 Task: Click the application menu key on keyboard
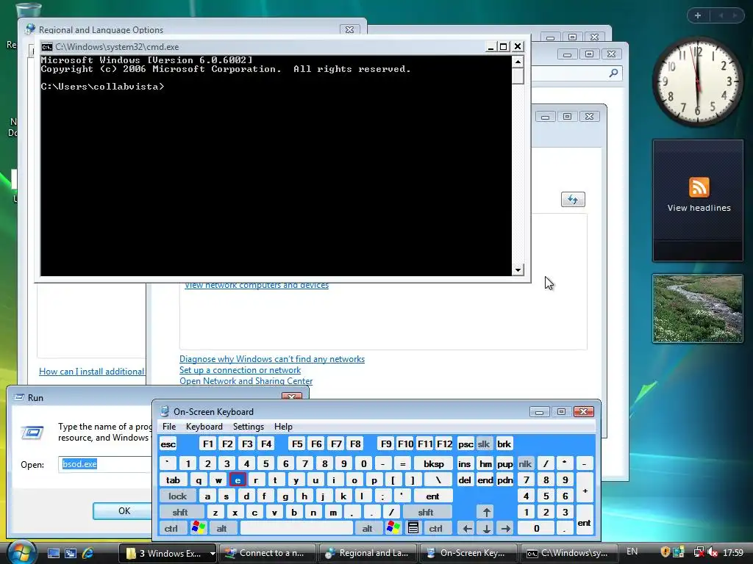coord(413,528)
